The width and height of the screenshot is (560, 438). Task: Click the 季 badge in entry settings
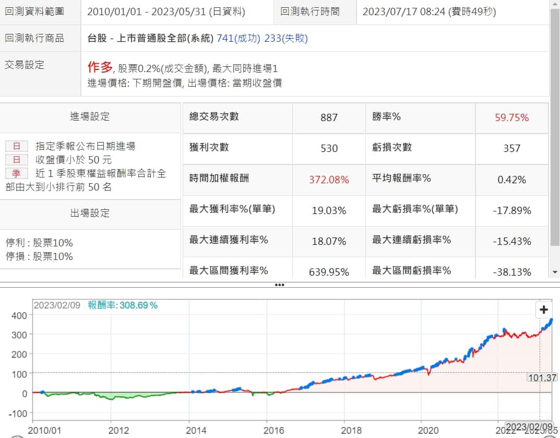click(16, 173)
